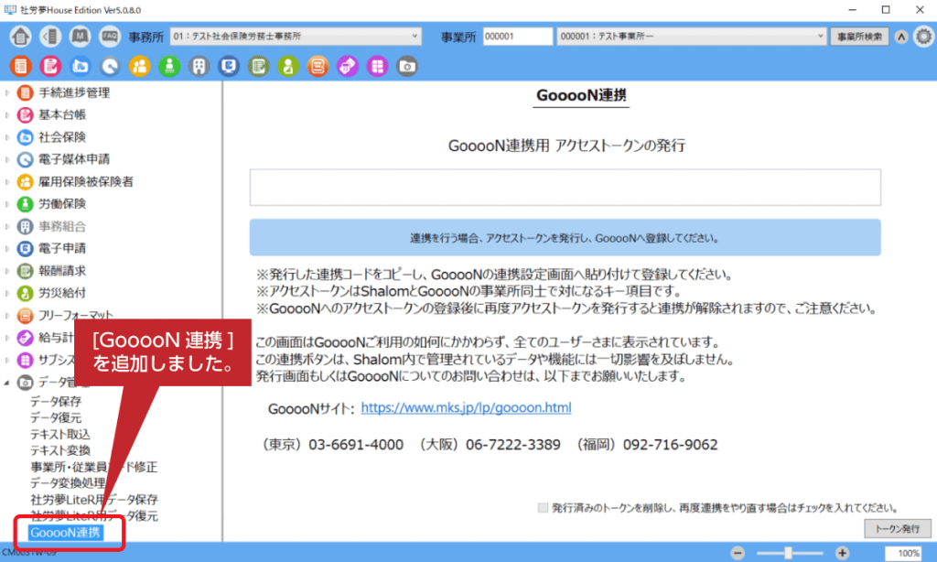937x562 pixels.
Task: Open データ保存 under データ管理
Action: [56, 401]
